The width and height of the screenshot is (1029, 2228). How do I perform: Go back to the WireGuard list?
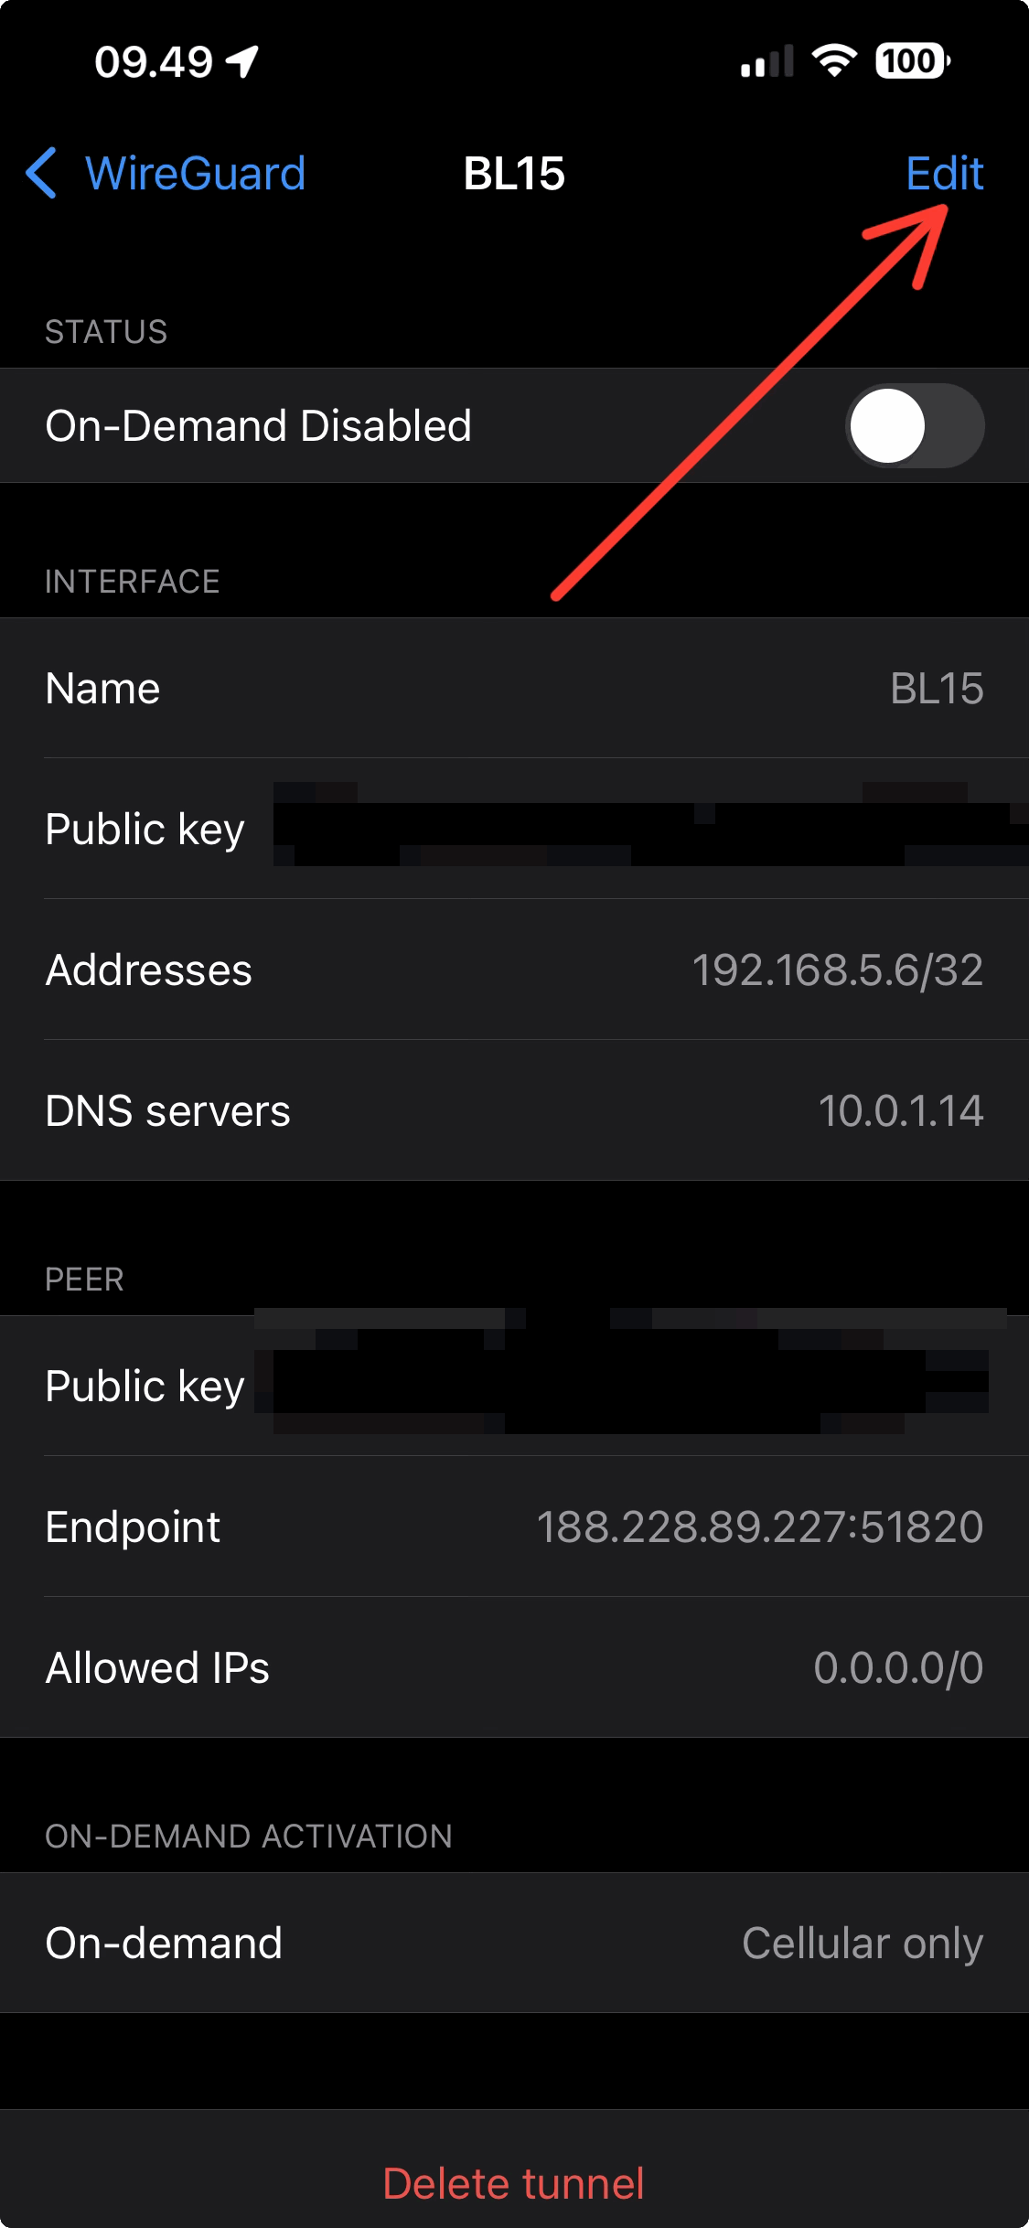pyautogui.click(x=195, y=173)
